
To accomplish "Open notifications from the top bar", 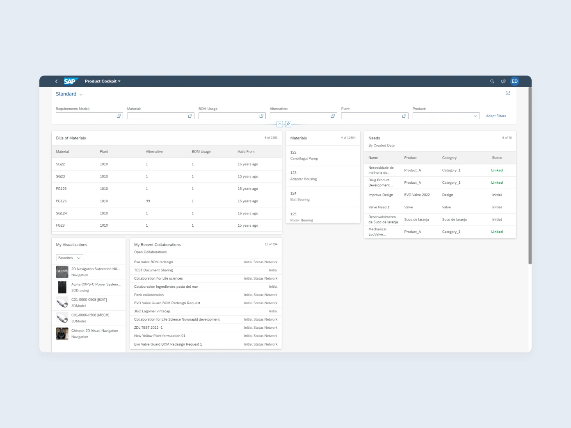I will pos(503,81).
